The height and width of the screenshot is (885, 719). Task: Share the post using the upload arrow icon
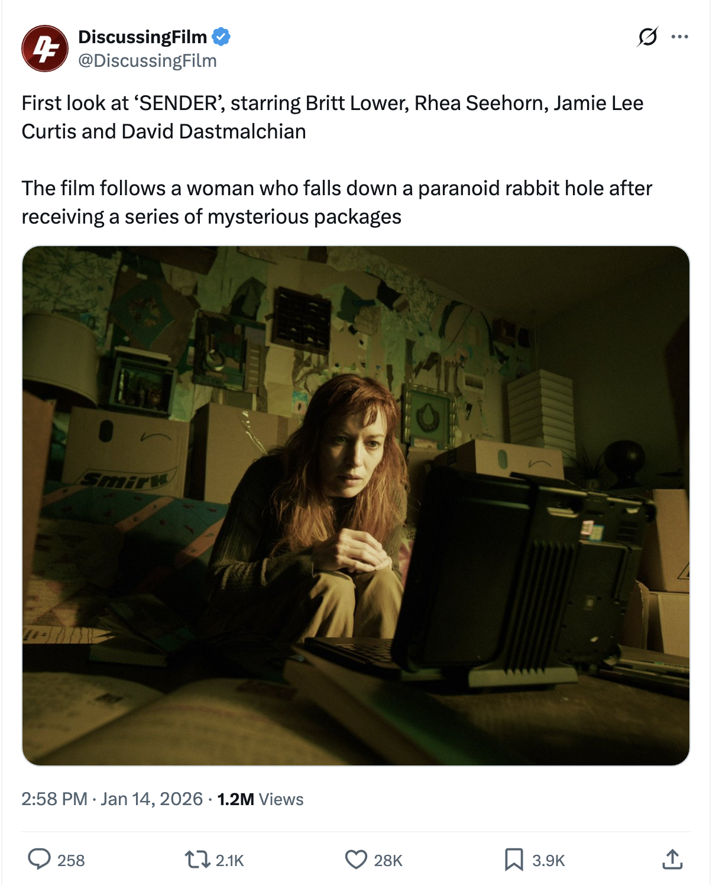[x=672, y=859]
